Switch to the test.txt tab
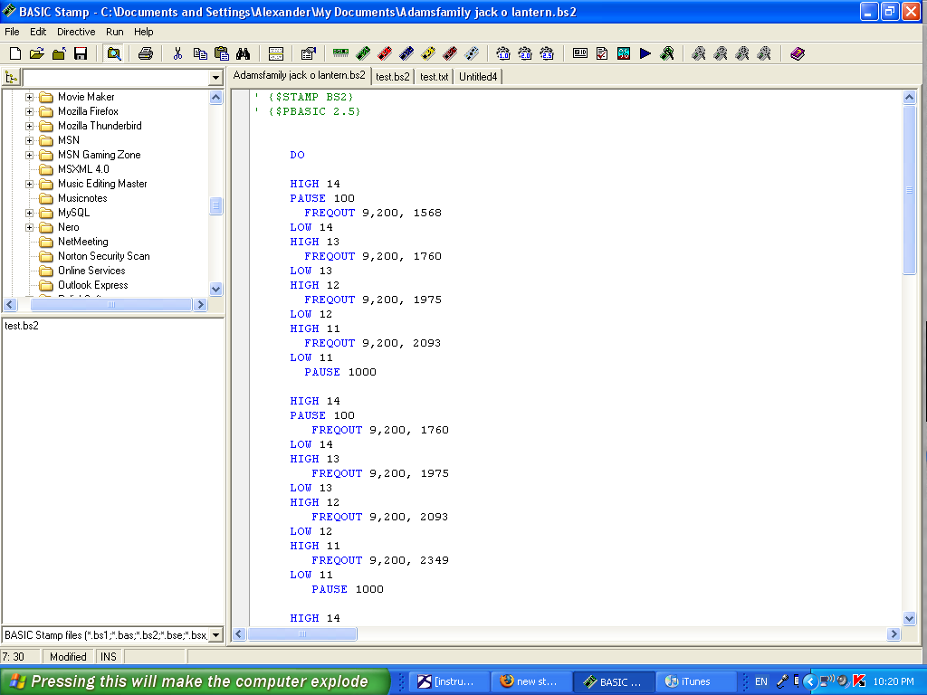 pyautogui.click(x=435, y=77)
